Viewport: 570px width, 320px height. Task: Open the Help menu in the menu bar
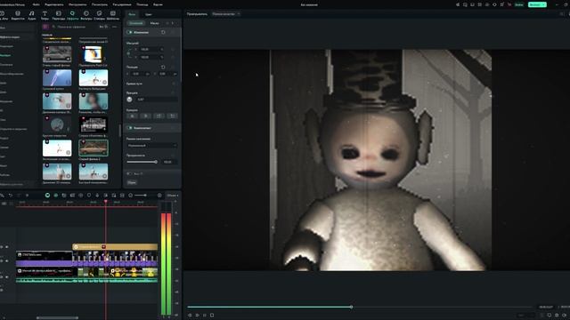[x=142, y=4]
